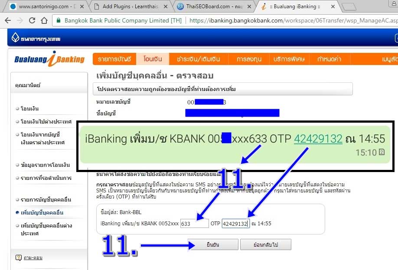The image size is (398, 270).
Task: Open ข้อมูลรายการโอนเงิน in the sidebar
Action: pos(45,165)
